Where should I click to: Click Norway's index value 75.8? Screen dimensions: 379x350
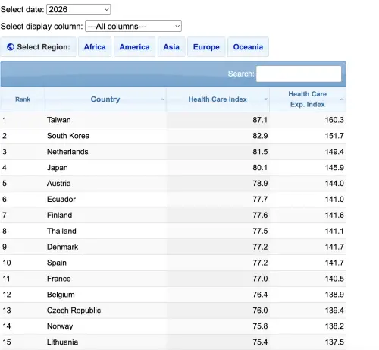click(x=260, y=326)
